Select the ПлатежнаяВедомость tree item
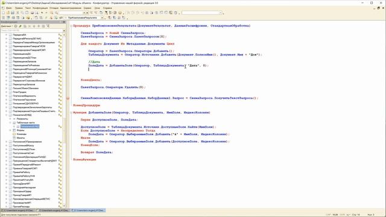The image size is (386, 217). point(24,96)
